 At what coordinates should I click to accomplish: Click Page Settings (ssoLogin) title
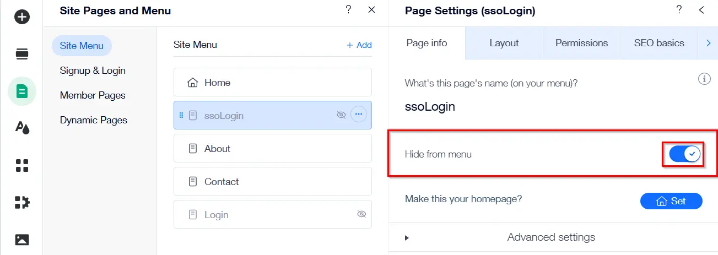[x=470, y=10]
